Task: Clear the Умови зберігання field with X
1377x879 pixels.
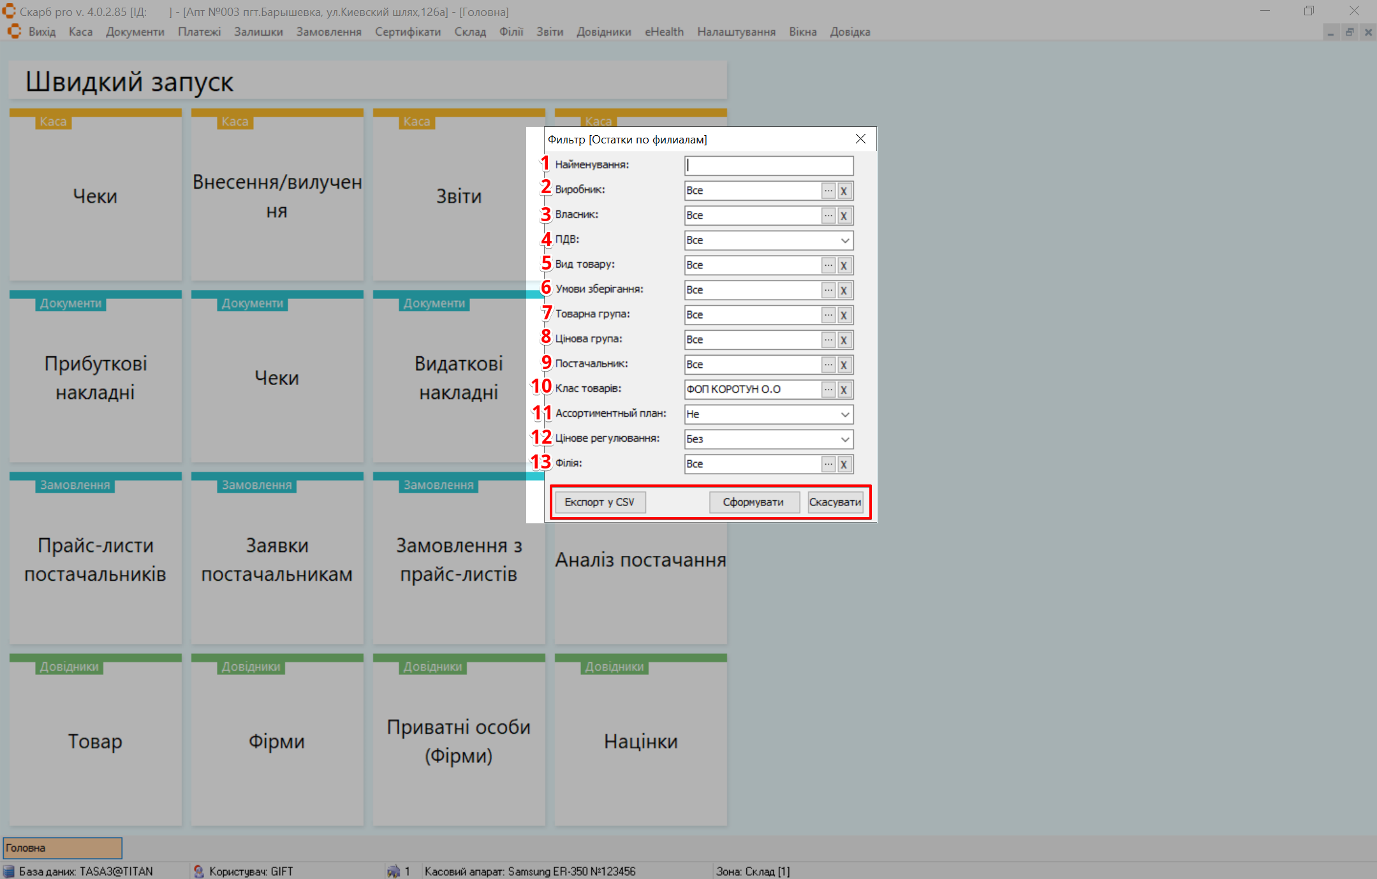Action: pos(844,290)
